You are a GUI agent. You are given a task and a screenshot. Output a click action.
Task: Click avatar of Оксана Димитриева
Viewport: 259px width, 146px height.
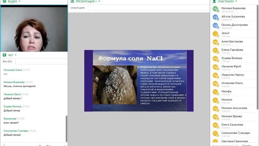click(215, 25)
